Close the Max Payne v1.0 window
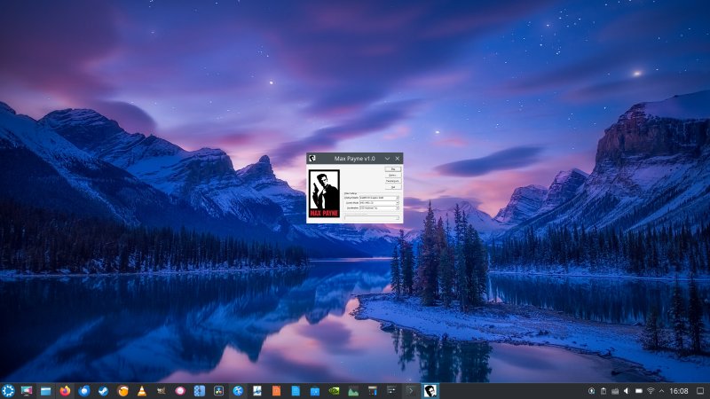The width and height of the screenshot is (710, 399). tap(397, 159)
